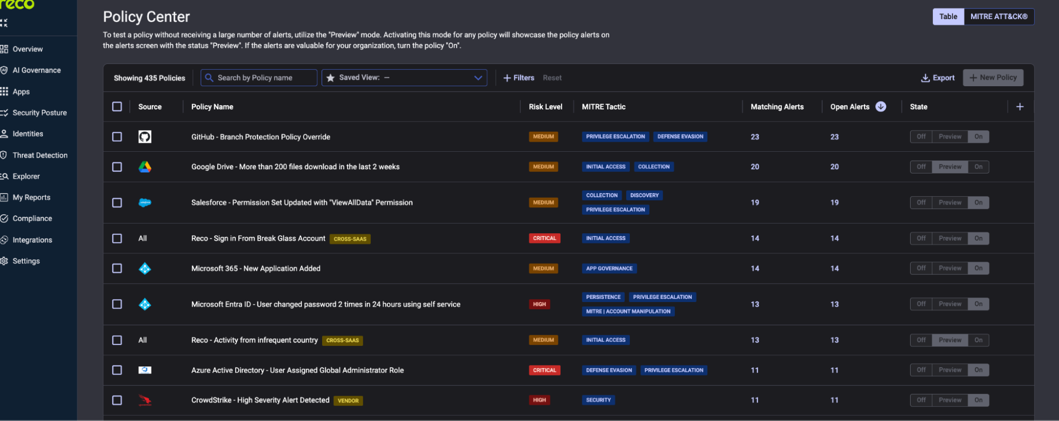Click the Reset filters link
The image size is (1059, 421).
tap(552, 78)
